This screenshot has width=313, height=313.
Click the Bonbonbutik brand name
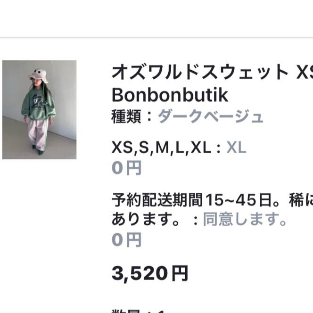tap(170, 95)
